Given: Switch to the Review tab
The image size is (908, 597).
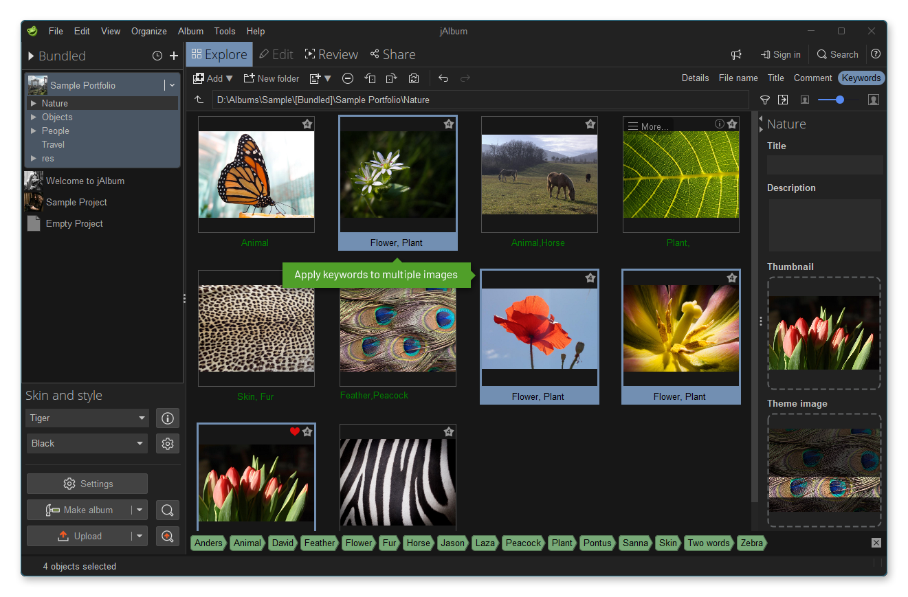Looking at the screenshot, I should 331,55.
